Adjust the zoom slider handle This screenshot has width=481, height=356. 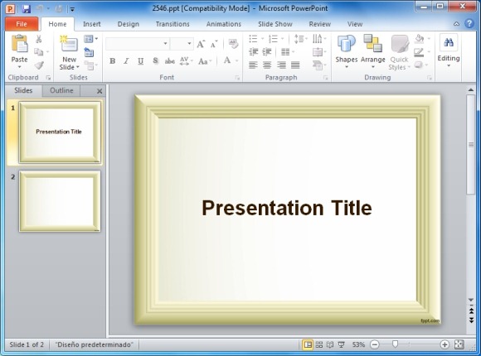395,344
